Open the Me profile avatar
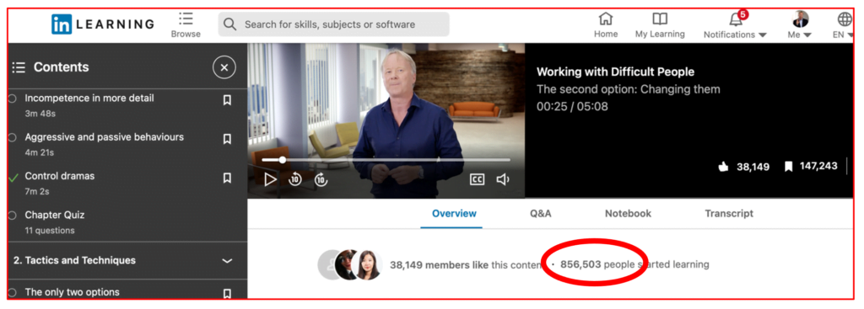 tap(800, 19)
